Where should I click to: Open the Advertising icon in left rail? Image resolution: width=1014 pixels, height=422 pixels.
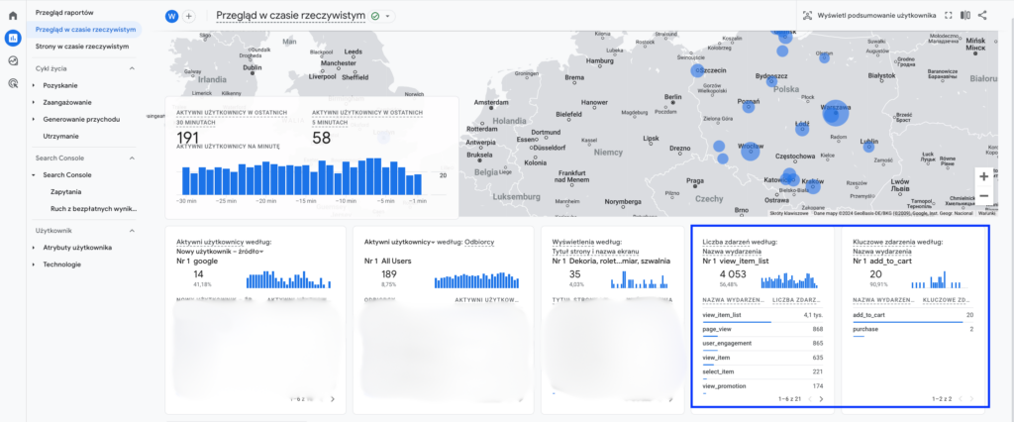tap(12, 83)
